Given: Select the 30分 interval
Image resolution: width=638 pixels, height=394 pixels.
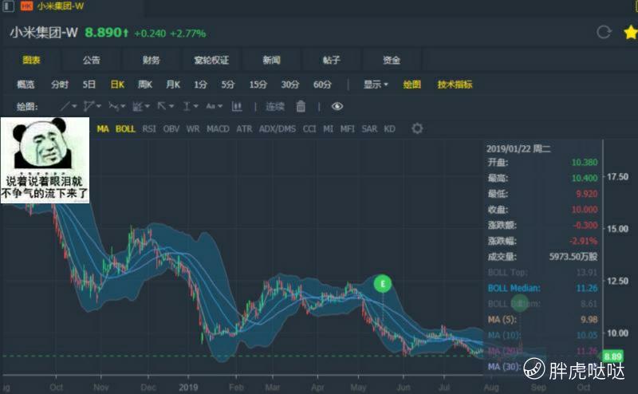Looking at the screenshot, I should click(290, 85).
